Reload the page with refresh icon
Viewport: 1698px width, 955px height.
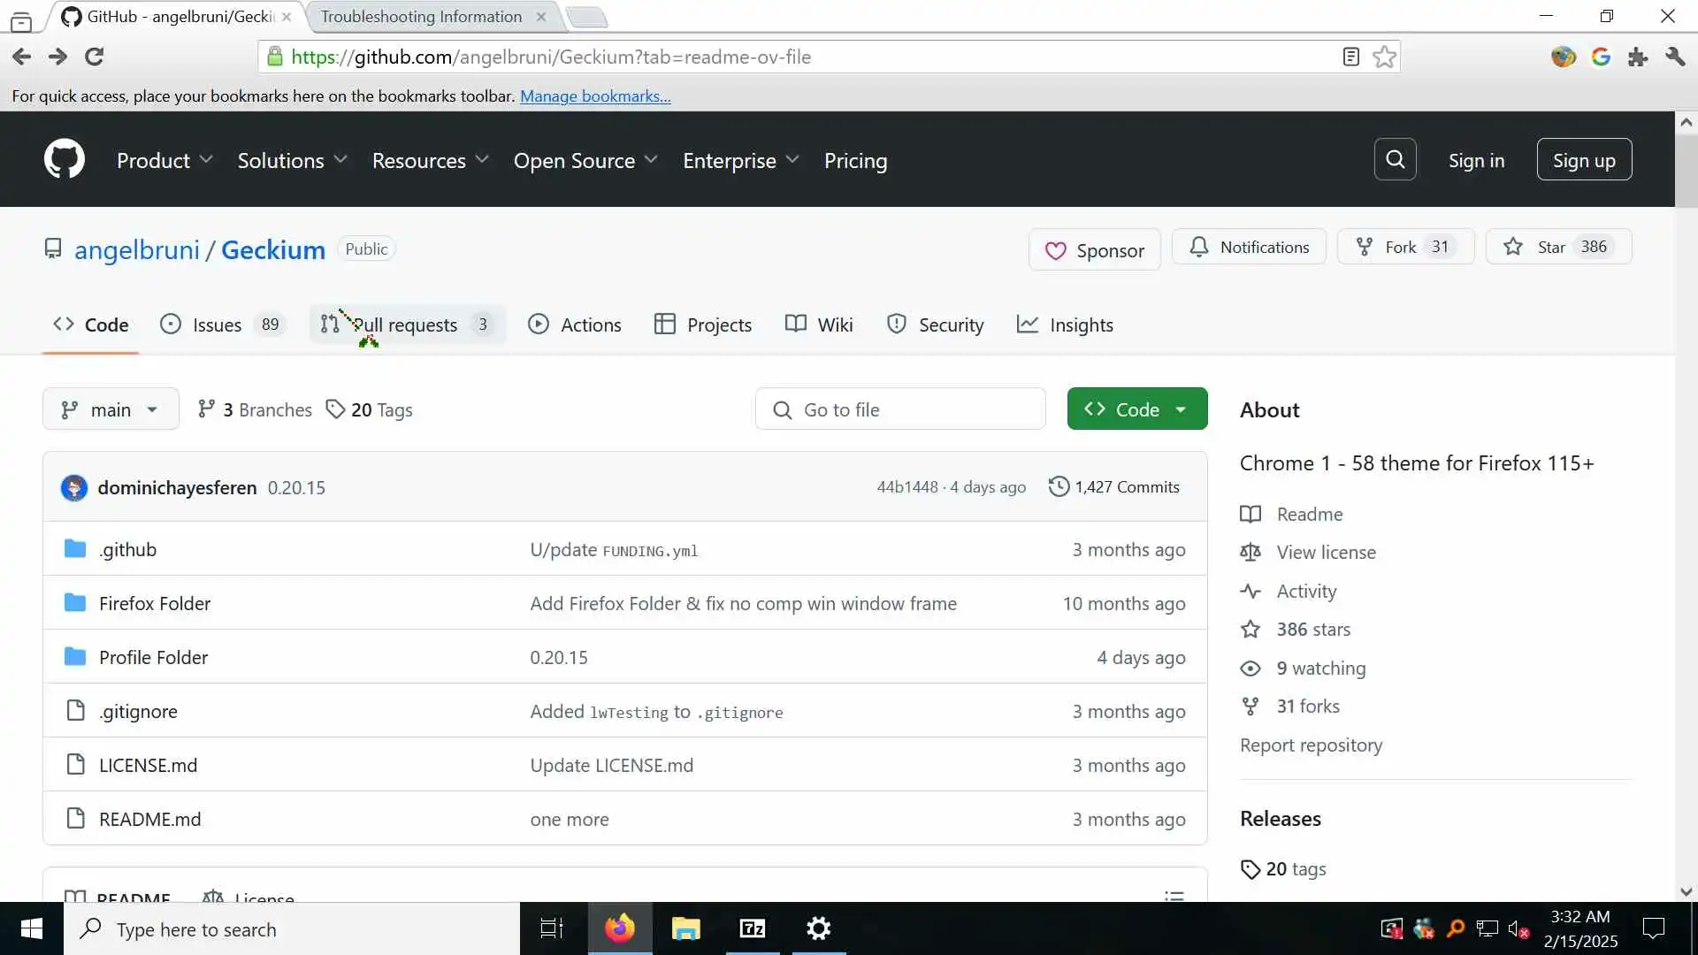[x=95, y=57]
